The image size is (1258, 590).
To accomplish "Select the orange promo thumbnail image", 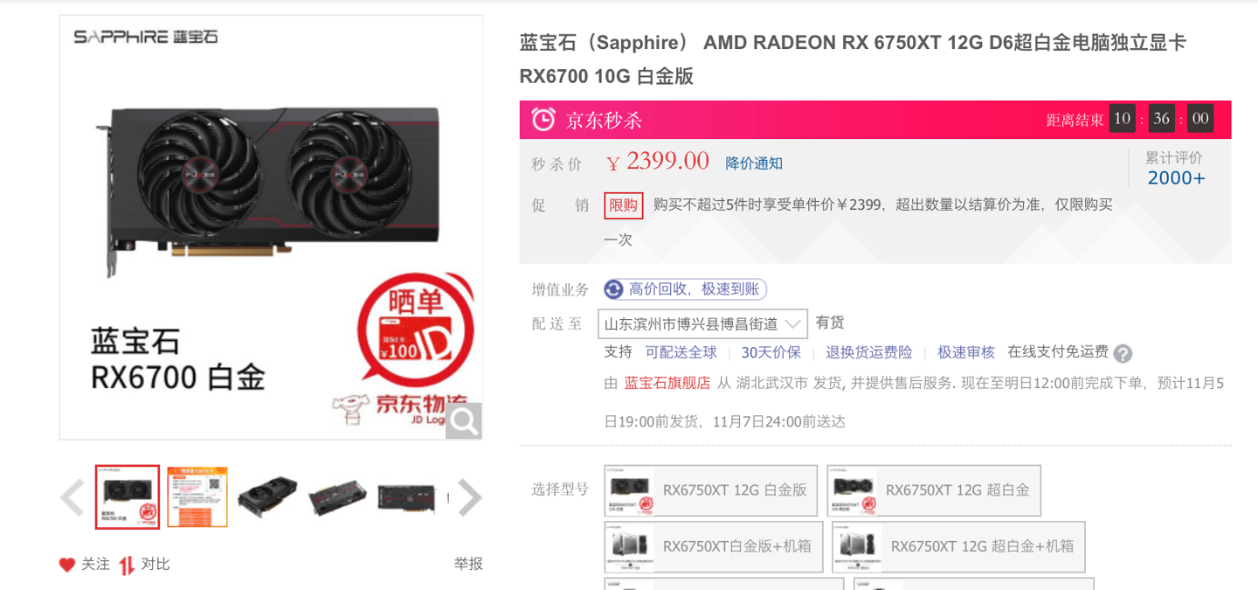I will click(x=197, y=497).
